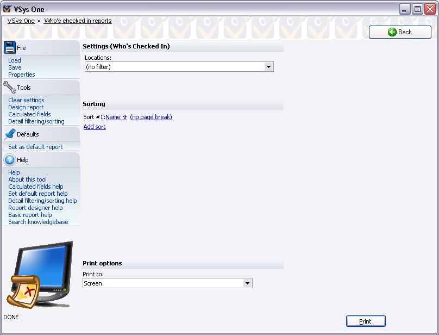Open Set default report help
The image size is (439, 335).
coord(38,194)
